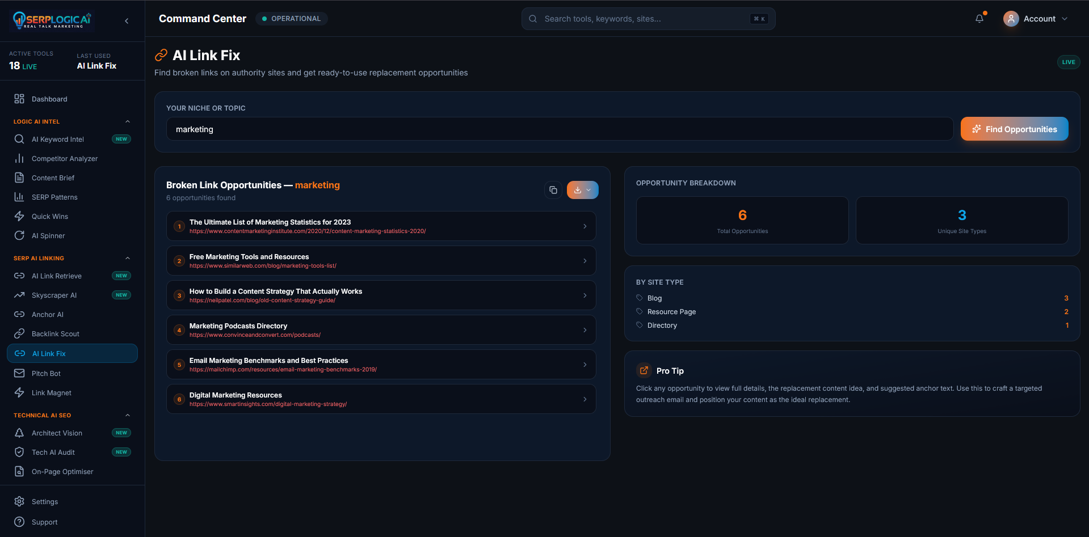Click the AI Spinner refresh icon
The image size is (1089, 537).
19,235
